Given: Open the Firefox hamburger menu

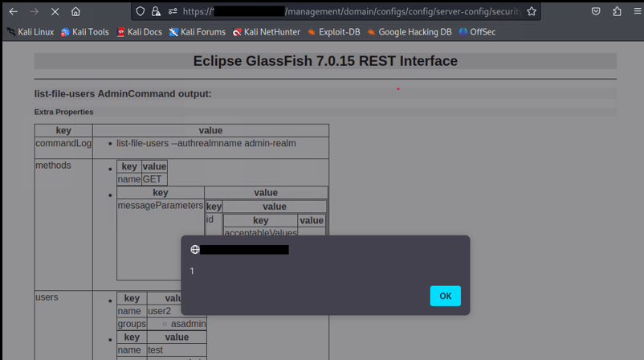Looking at the screenshot, I should [638, 11].
